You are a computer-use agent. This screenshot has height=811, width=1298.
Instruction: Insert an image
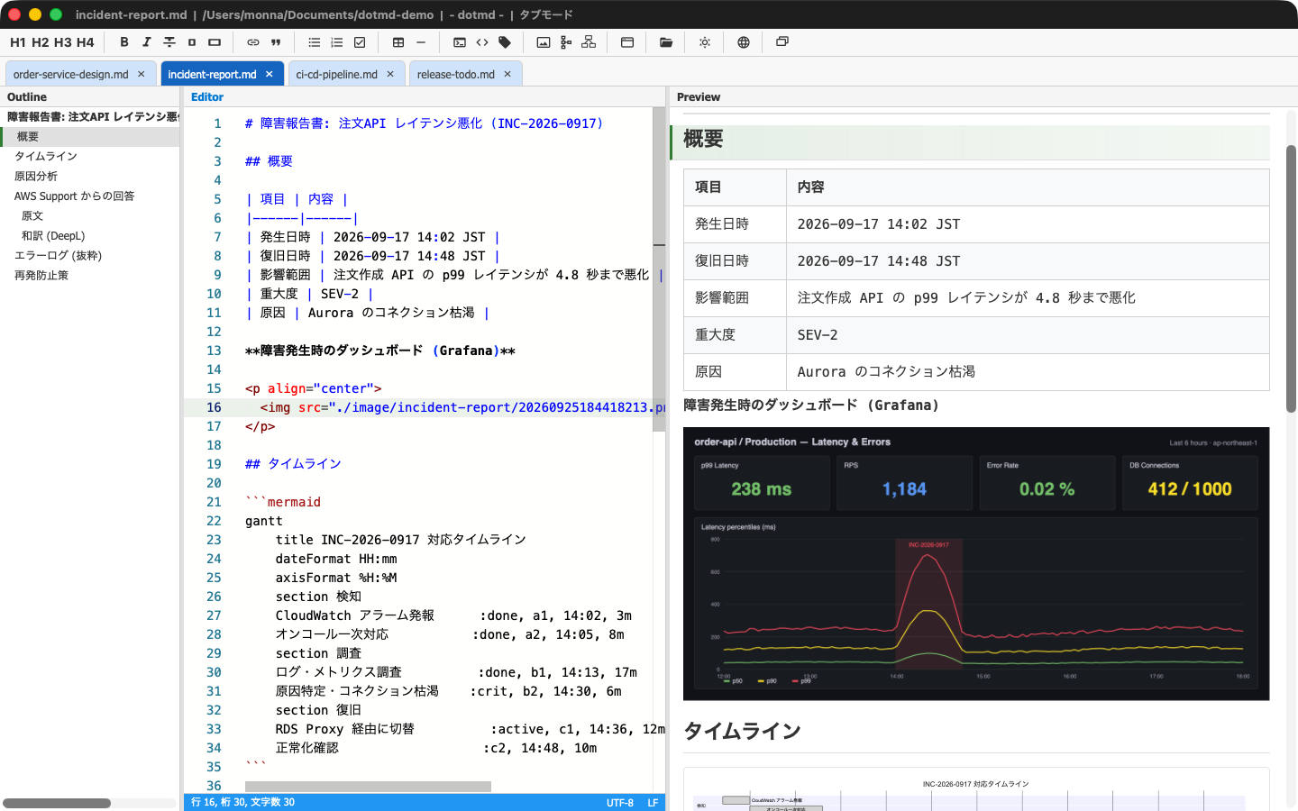point(544,42)
